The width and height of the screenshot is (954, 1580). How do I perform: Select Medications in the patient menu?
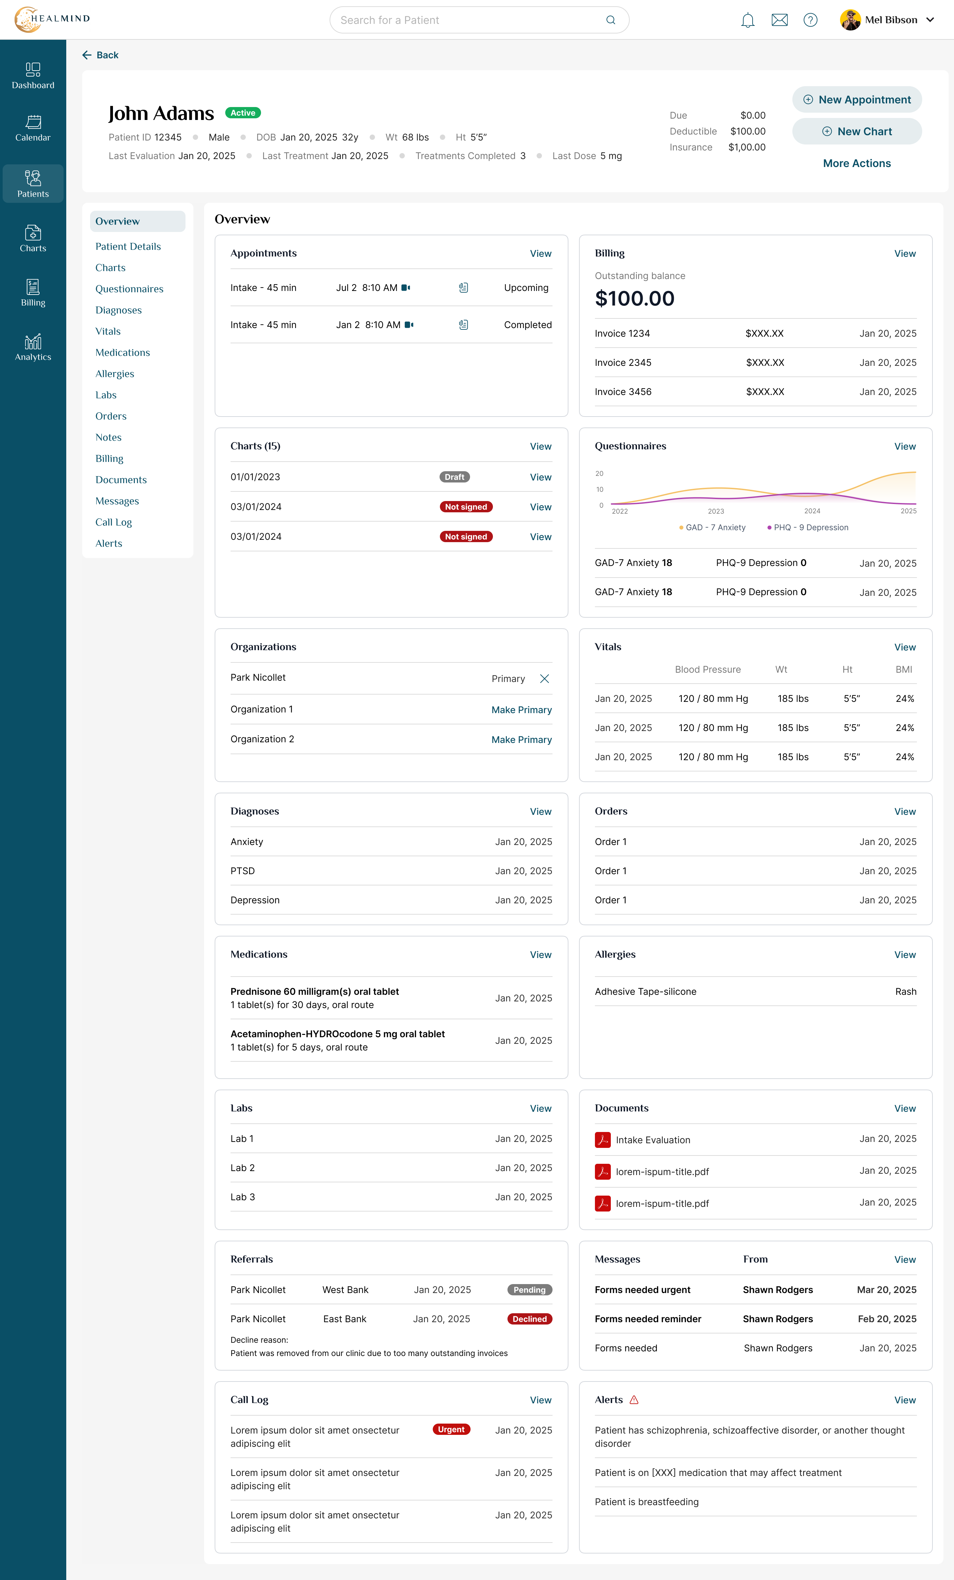click(123, 353)
